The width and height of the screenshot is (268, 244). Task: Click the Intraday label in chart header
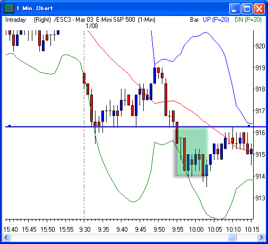pyautogui.click(x=15, y=20)
